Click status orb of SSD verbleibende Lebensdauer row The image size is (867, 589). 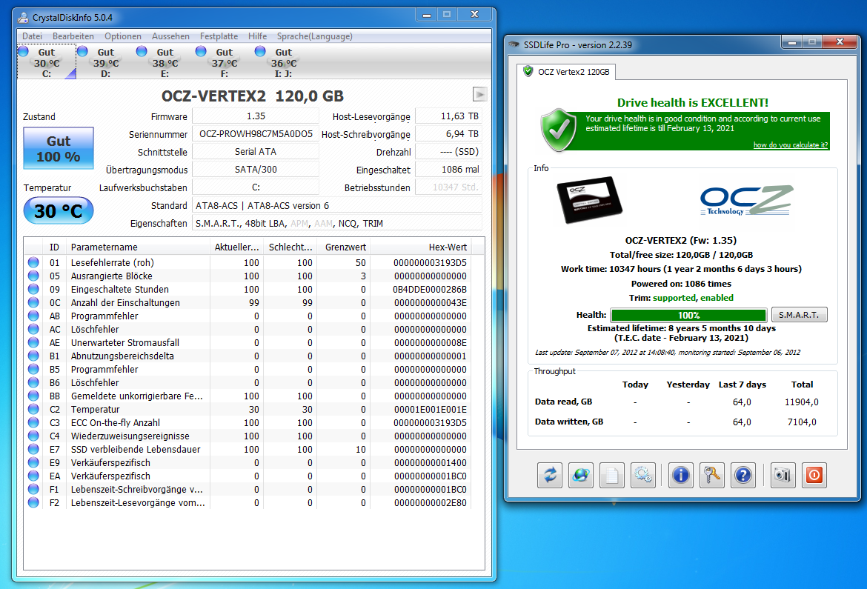point(34,449)
